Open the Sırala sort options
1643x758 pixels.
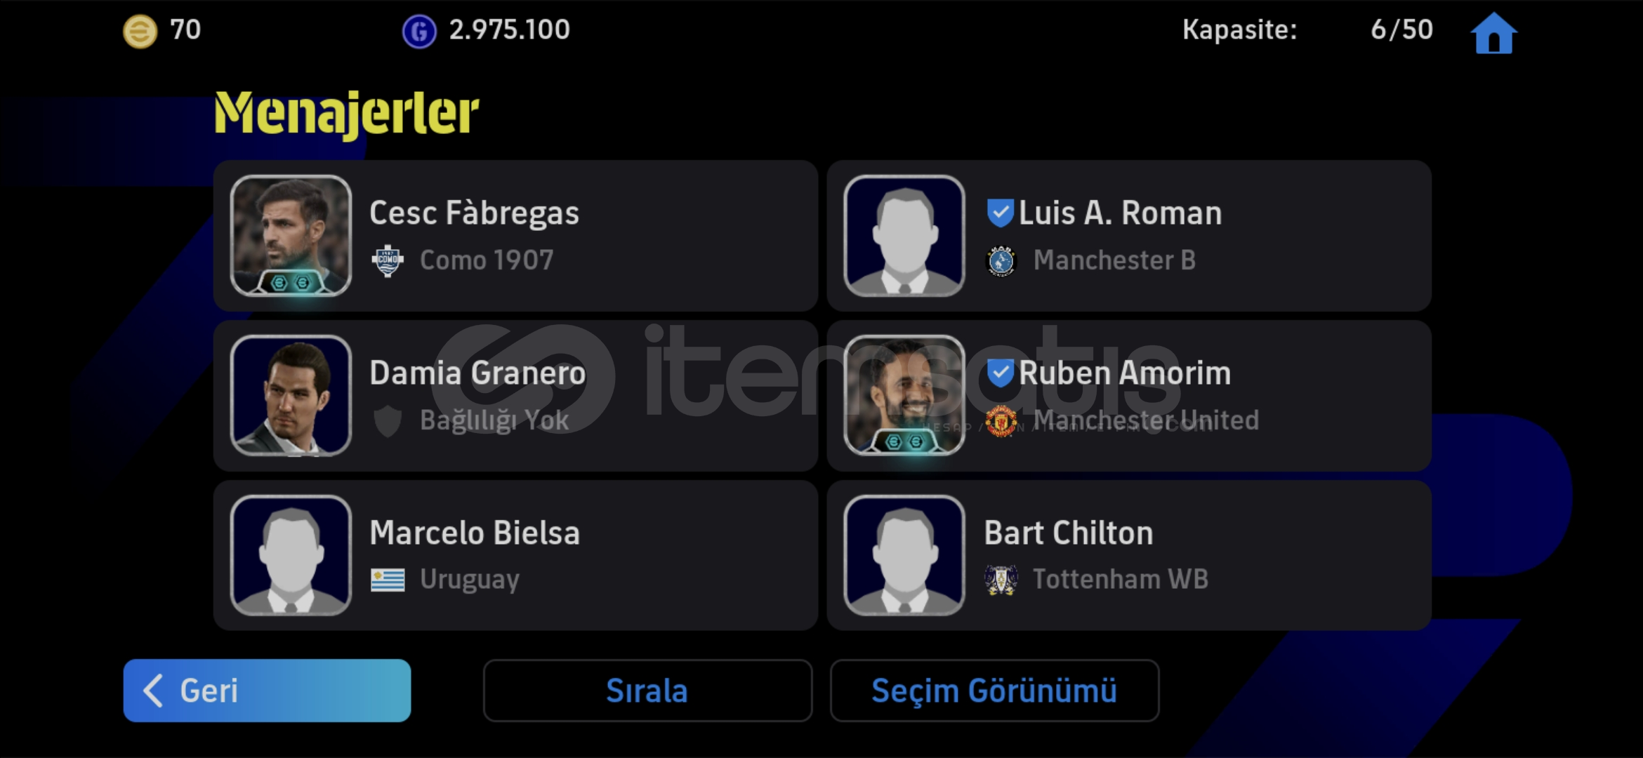pyautogui.click(x=647, y=691)
